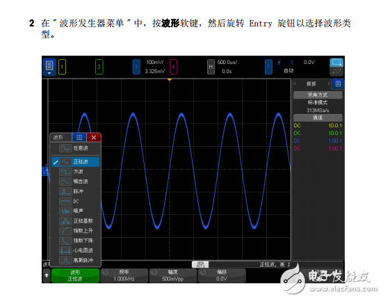Click the 采集方式 acquisition header
383x300 pixels.
(318, 95)
